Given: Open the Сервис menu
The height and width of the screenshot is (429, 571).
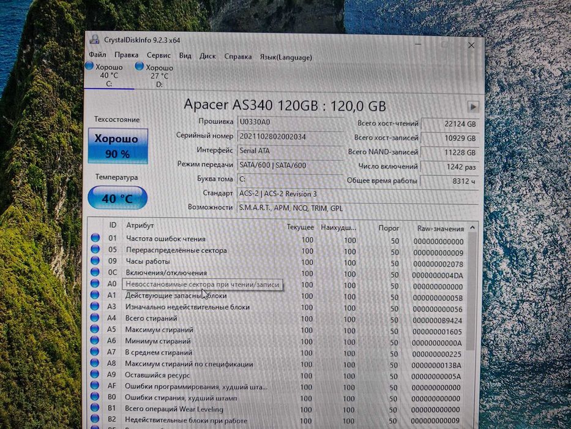Looking at the screenshot, I should [x=159, y=55].
